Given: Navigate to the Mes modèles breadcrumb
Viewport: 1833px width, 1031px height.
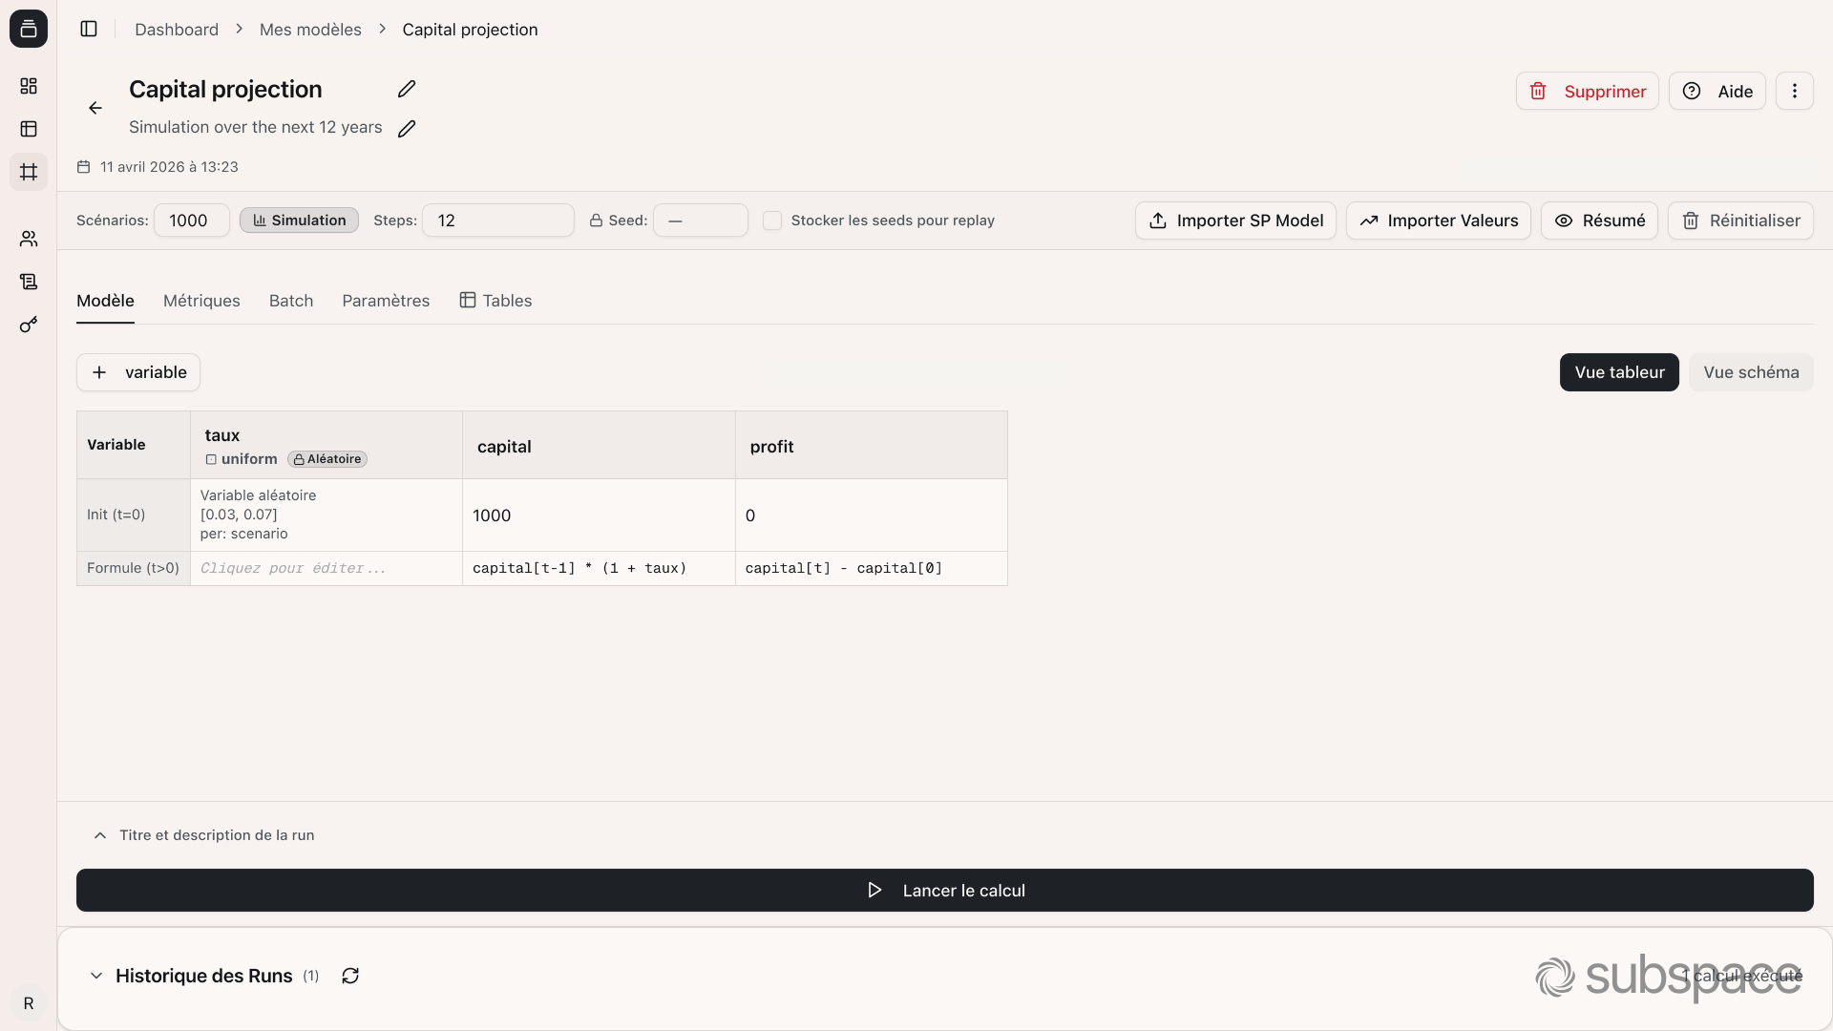Looking at the screenshot, I should pyautogui.click(x=310, y=30).
